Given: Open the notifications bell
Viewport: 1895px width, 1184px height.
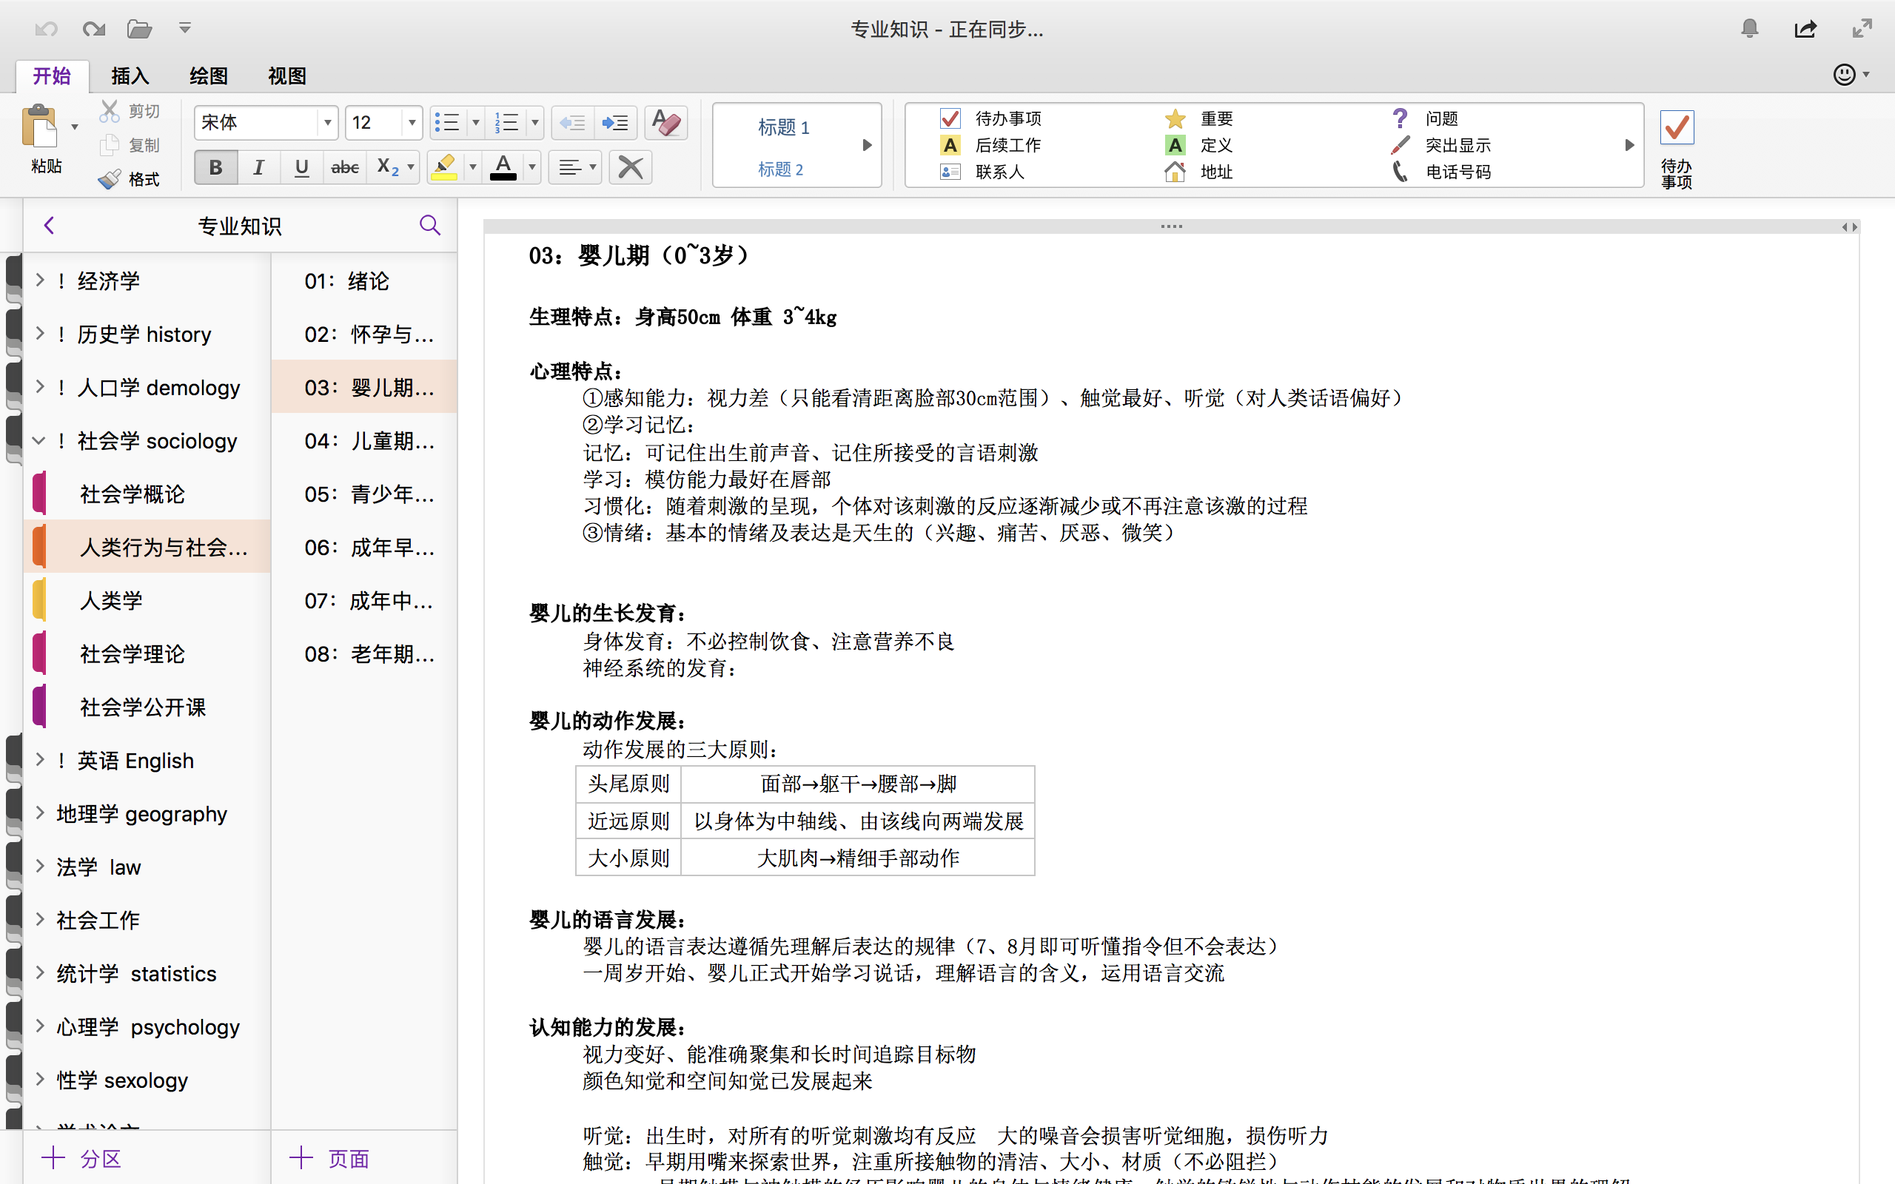Looking at the screenshot, I should coord(1749,30).
